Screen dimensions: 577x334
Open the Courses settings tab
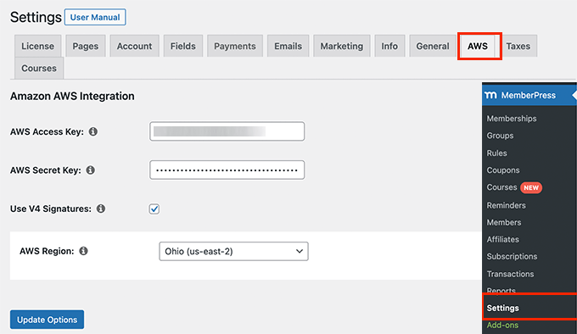pyautogui.click(x=39, y=68)
